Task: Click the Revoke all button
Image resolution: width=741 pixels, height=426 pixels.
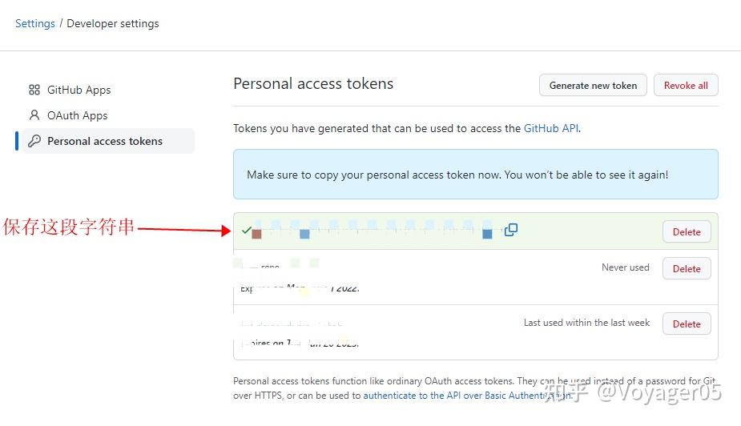Action: 686,86
